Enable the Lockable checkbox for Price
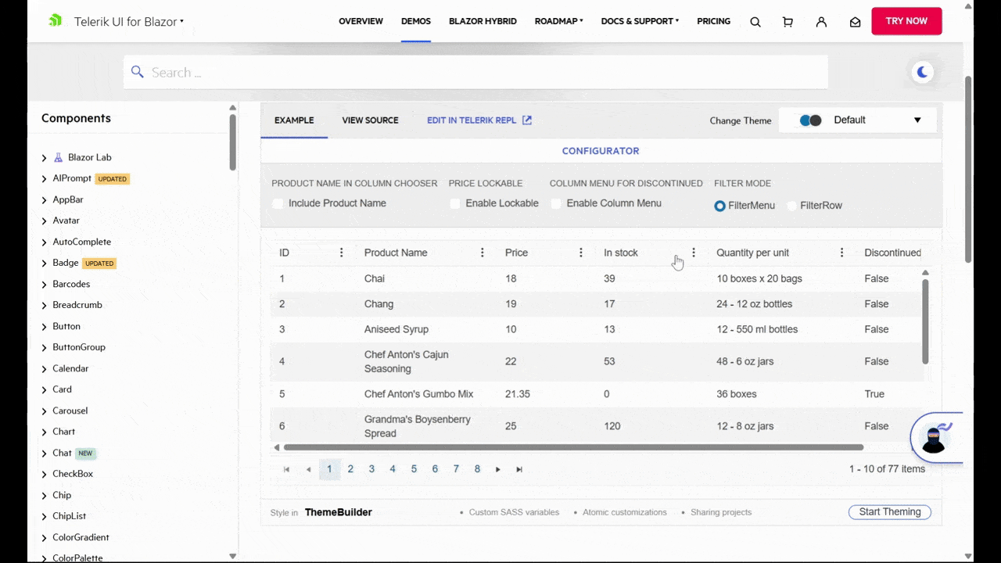 tap(455, 203)
